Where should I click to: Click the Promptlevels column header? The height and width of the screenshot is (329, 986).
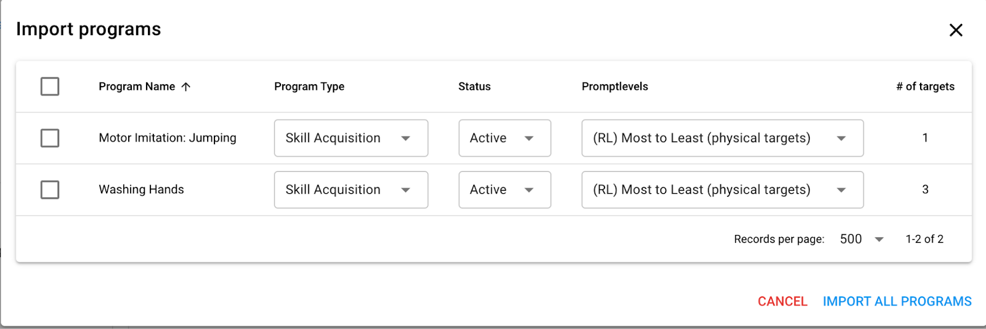614,87
